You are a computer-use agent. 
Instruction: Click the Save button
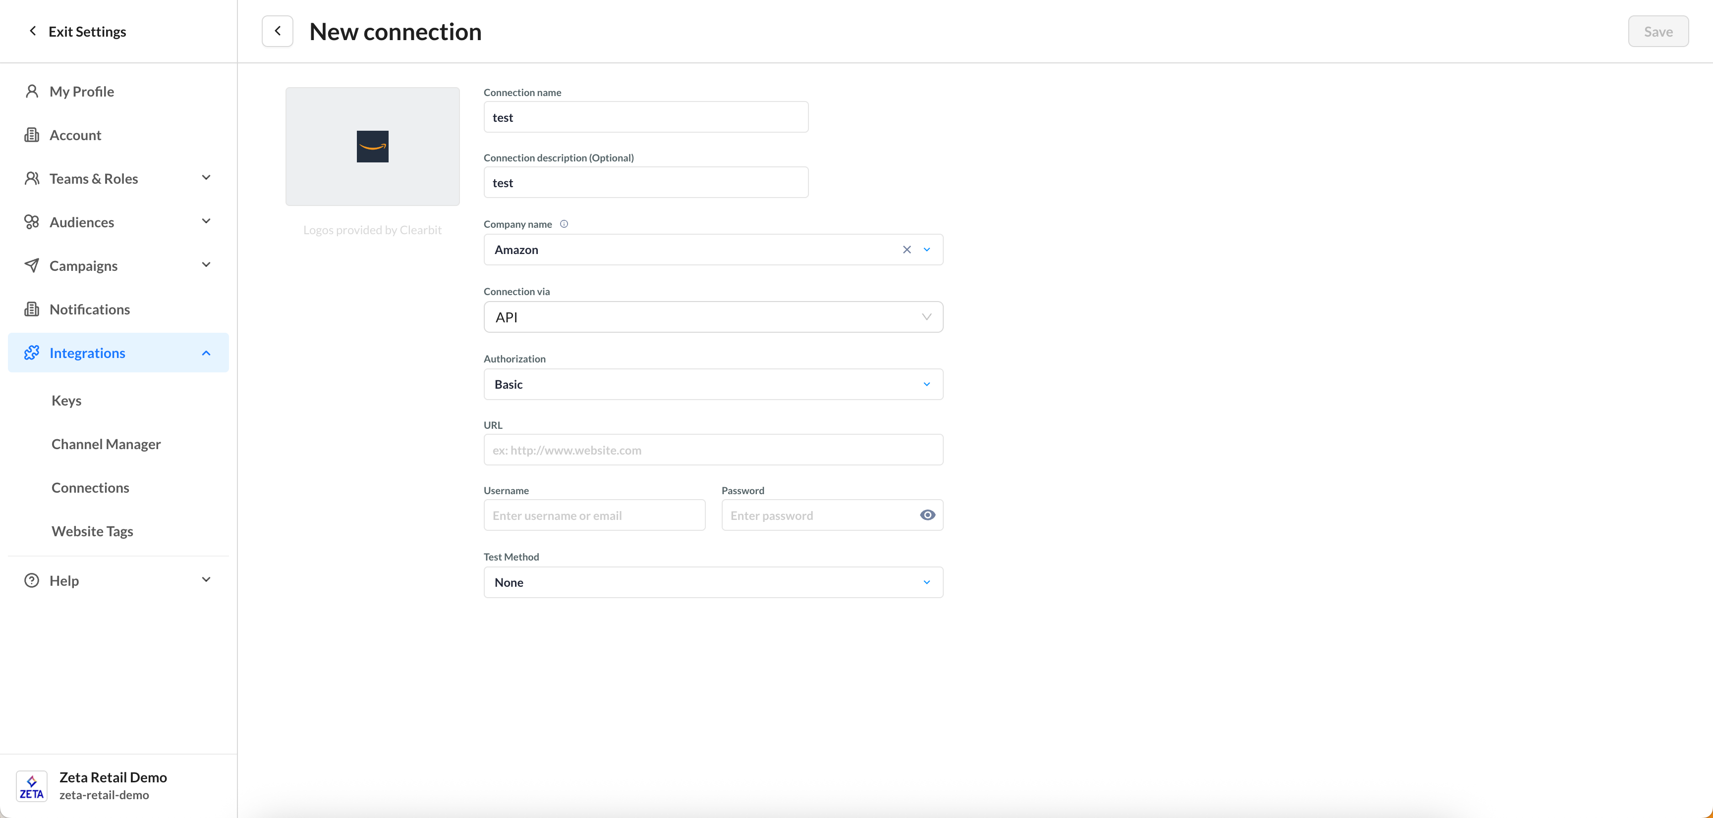(1658, 31)
